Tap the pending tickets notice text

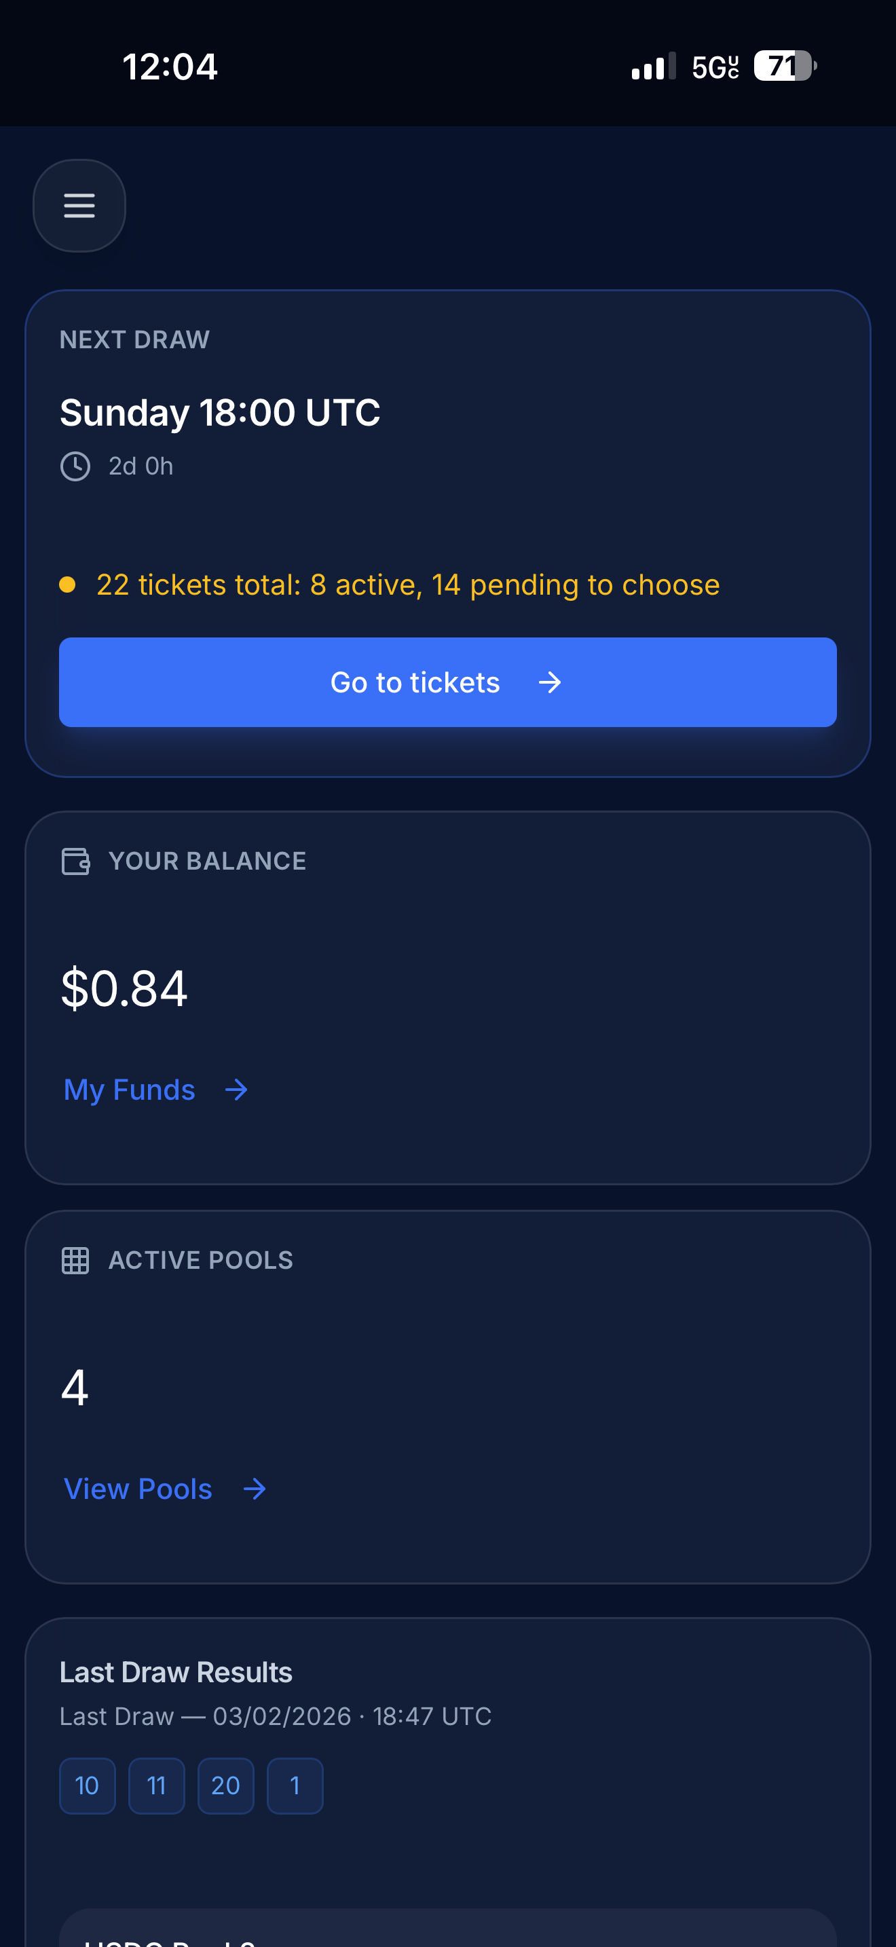[408, 585]
